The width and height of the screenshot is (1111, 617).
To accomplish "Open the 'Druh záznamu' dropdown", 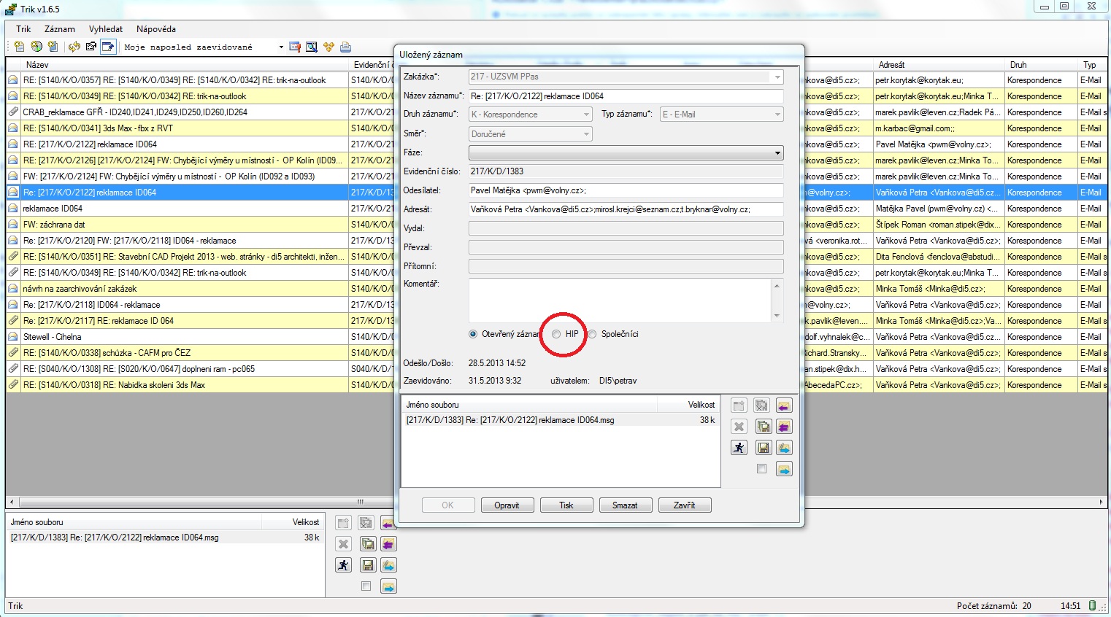I will (x=586, y=115).
